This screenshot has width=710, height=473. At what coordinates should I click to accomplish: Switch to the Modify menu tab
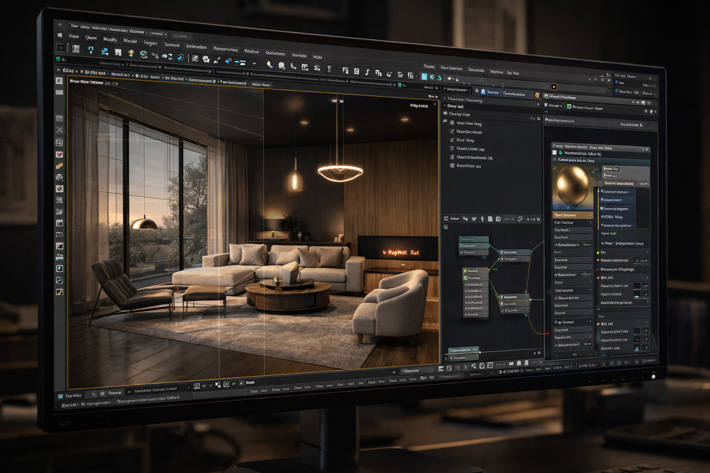(x=110, y=40)
